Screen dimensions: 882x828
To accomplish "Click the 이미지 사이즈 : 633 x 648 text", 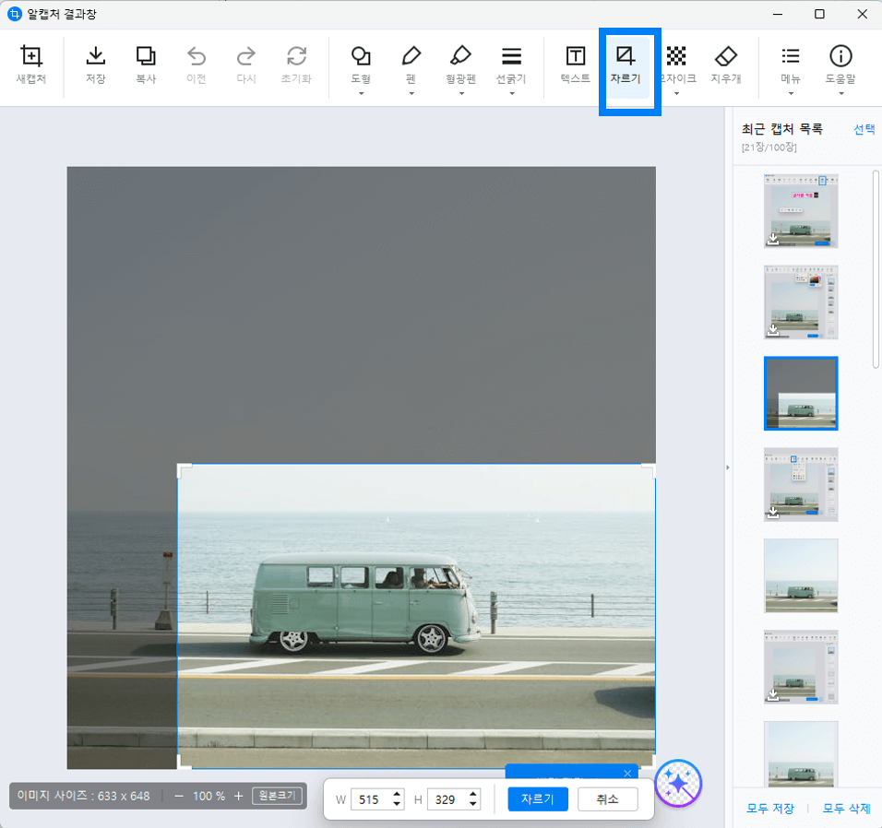I will point(83,796).
